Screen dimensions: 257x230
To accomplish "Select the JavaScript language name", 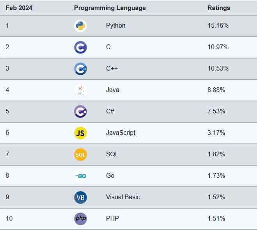I will point(121,133).
